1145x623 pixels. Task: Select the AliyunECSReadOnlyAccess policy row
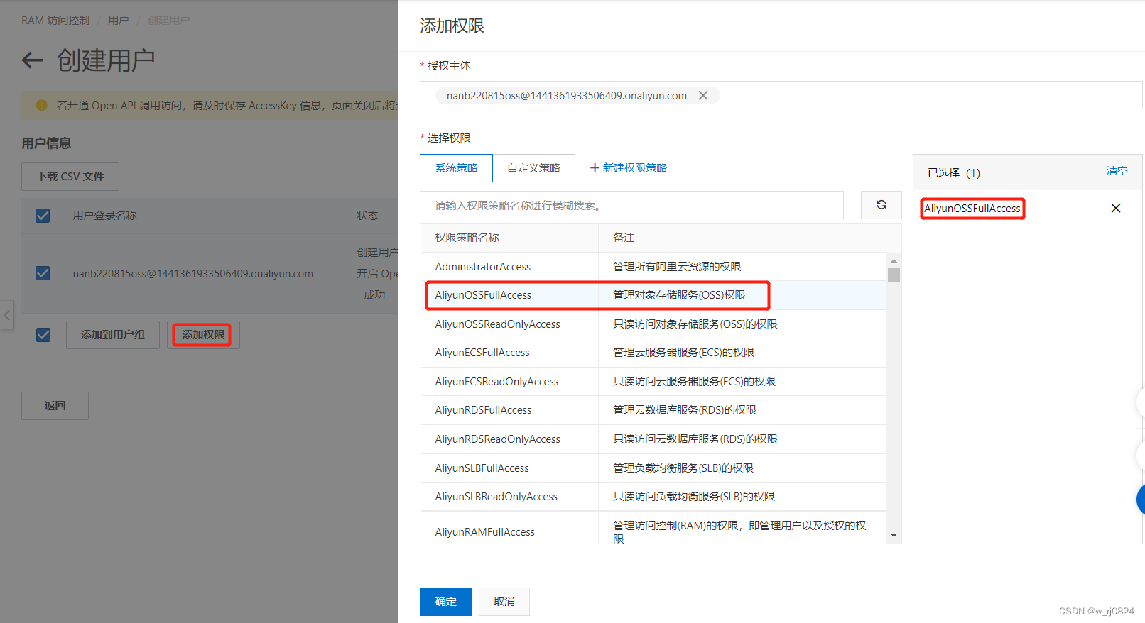pos(653,382)
